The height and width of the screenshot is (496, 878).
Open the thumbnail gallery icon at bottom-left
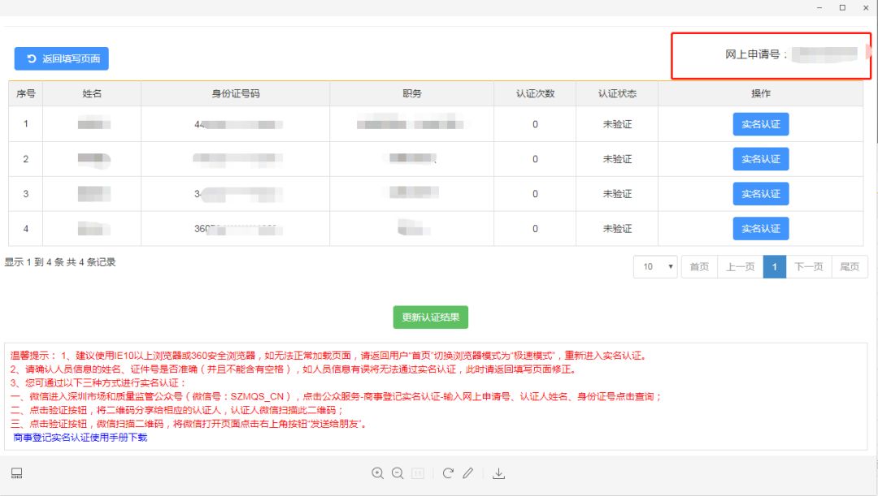[17, 473]
